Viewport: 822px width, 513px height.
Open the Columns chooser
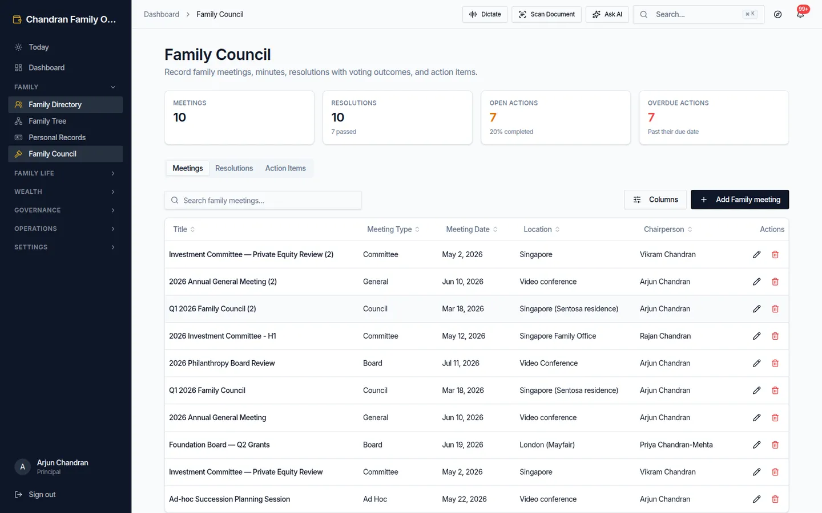click(655, 199)
